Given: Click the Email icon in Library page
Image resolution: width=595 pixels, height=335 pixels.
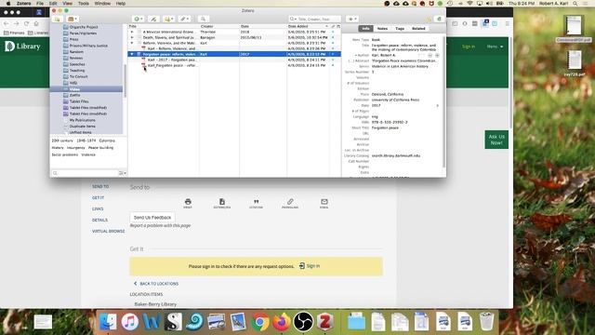Looking at the screenshot, I should click(x=324, y=203).
